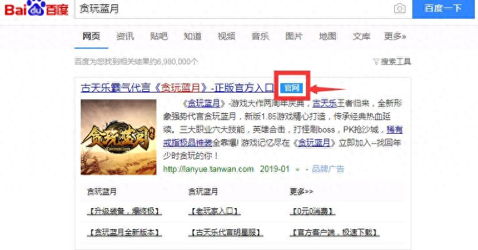Click the 稀有戒指极品神装 inline link
This screenshot has height=250, width=478.
[x=283, y=136]
